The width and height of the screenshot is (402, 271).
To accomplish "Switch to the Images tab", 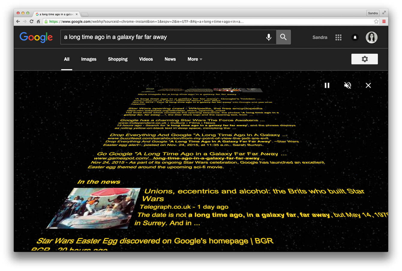I will [x=88, y=59].
